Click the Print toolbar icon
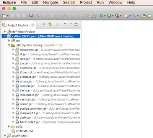This screenshot has height=138, width=153. 24,16
